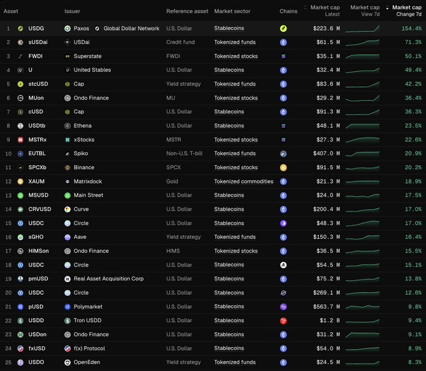Screen dimensions: 426x371
Task: Open Tokenized stocks link in FWDI row
Action: (236, 56)
